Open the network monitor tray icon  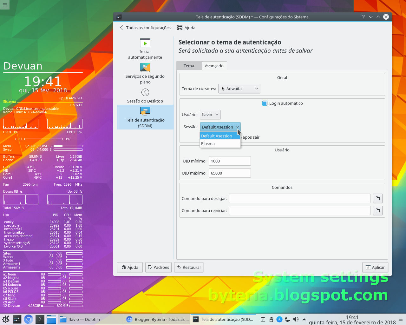[x=287, y=319]
